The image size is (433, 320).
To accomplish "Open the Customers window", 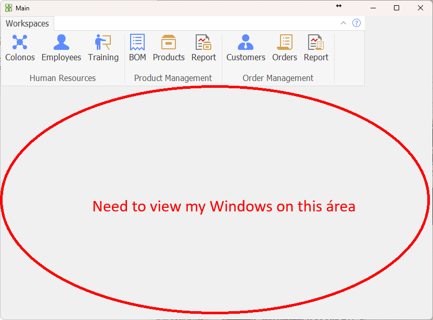I will (246, 48).
